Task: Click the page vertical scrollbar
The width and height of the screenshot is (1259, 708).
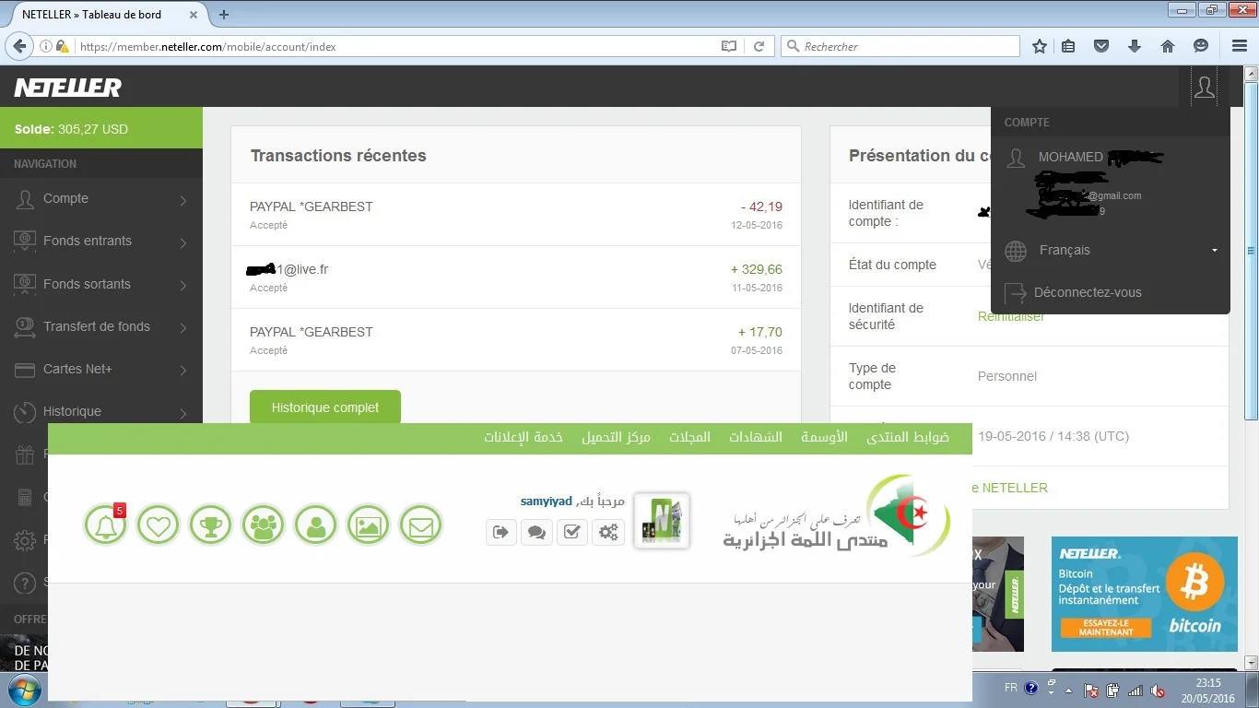Action: click(x=1251, y=369)
